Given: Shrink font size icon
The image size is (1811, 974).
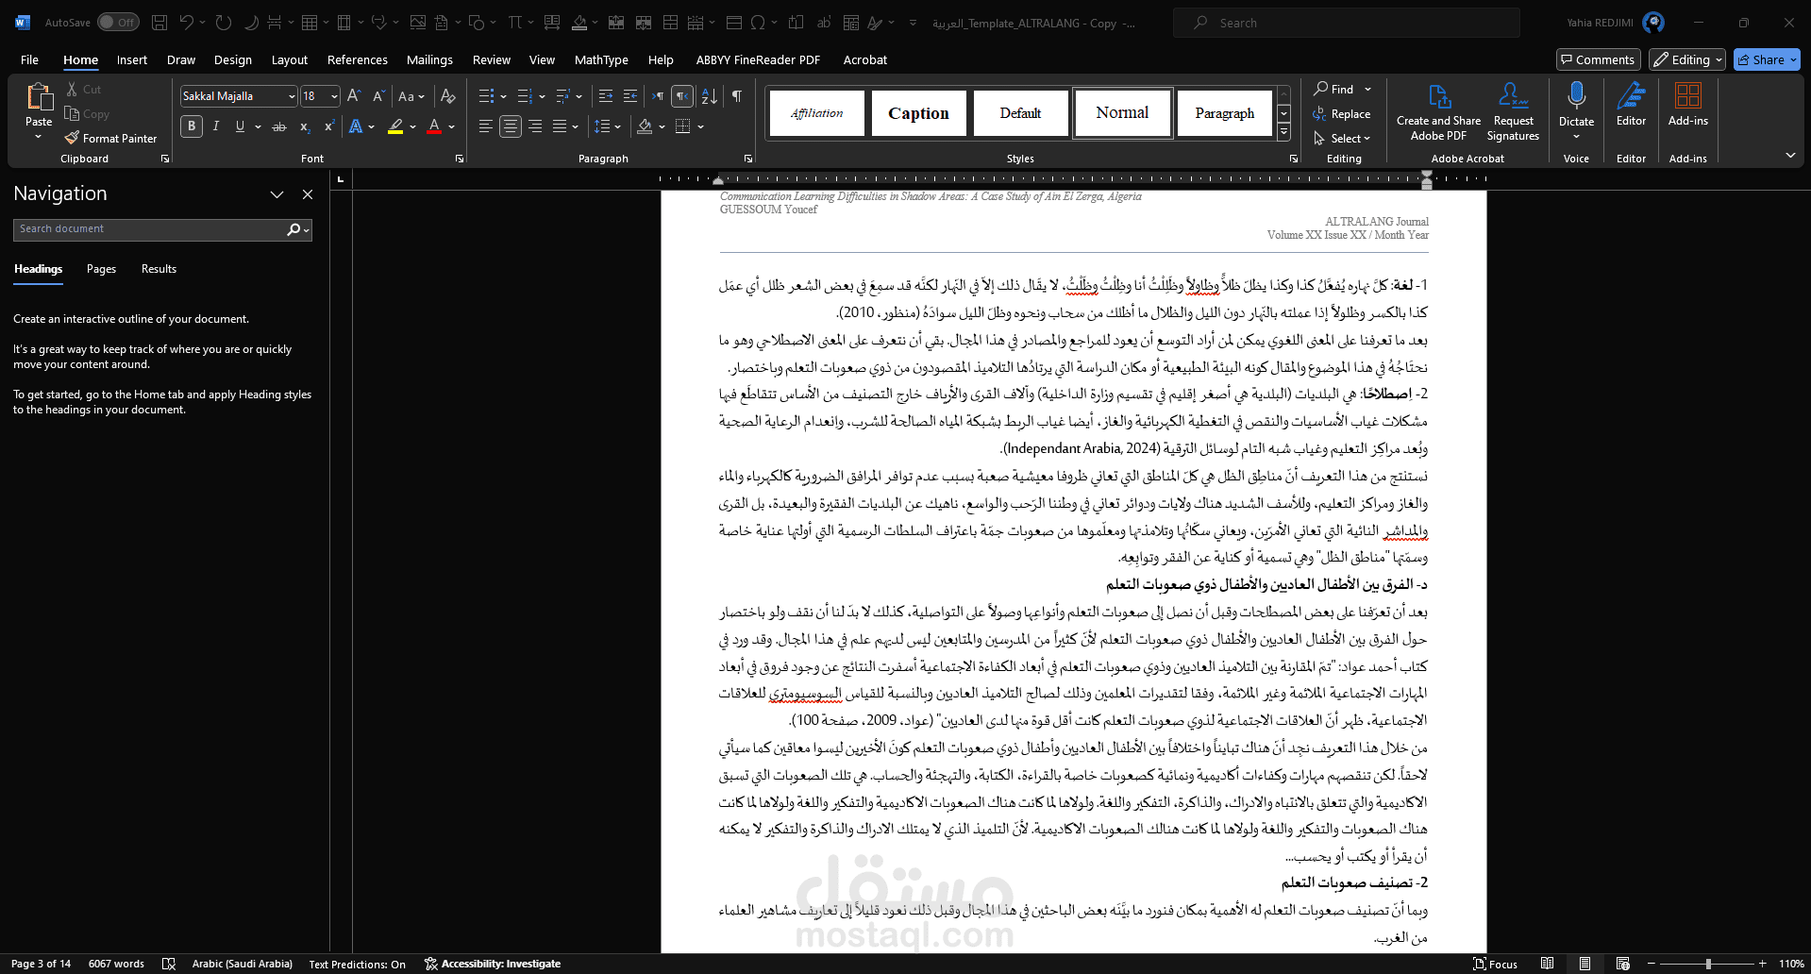Looking at the screenshot, I should [378, 96].
